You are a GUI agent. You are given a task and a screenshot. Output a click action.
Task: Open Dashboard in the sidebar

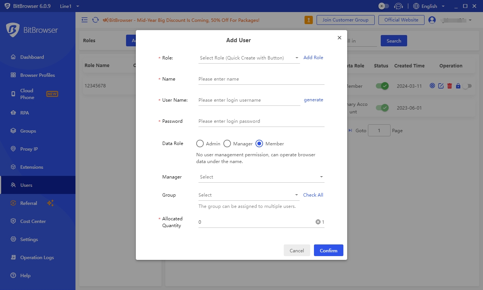coord(38,57)
